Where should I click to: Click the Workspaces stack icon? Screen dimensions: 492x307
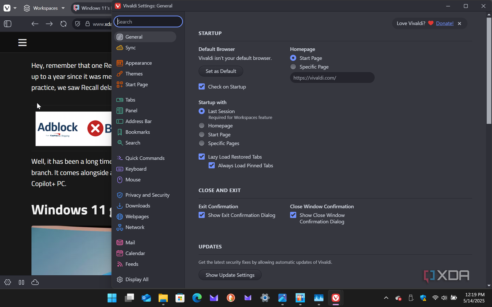coord(27,8)
